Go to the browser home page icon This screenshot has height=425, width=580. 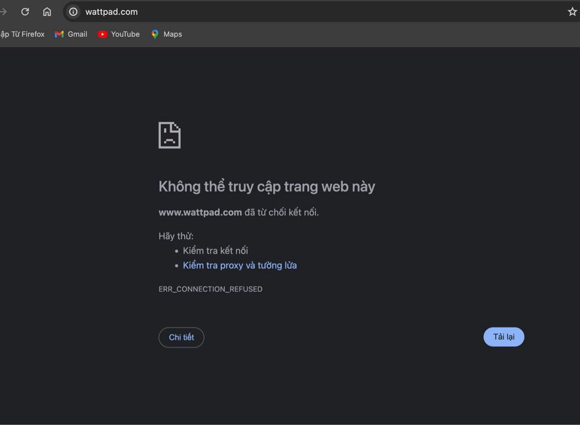pos(47,12)
